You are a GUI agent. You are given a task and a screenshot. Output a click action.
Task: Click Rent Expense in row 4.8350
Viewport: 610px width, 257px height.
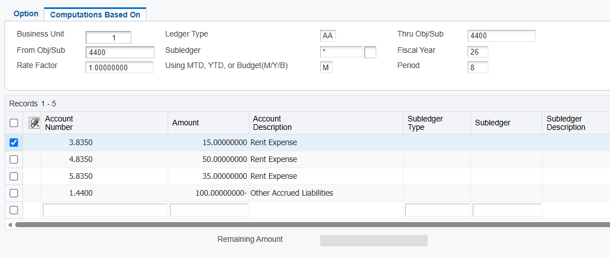273,159
